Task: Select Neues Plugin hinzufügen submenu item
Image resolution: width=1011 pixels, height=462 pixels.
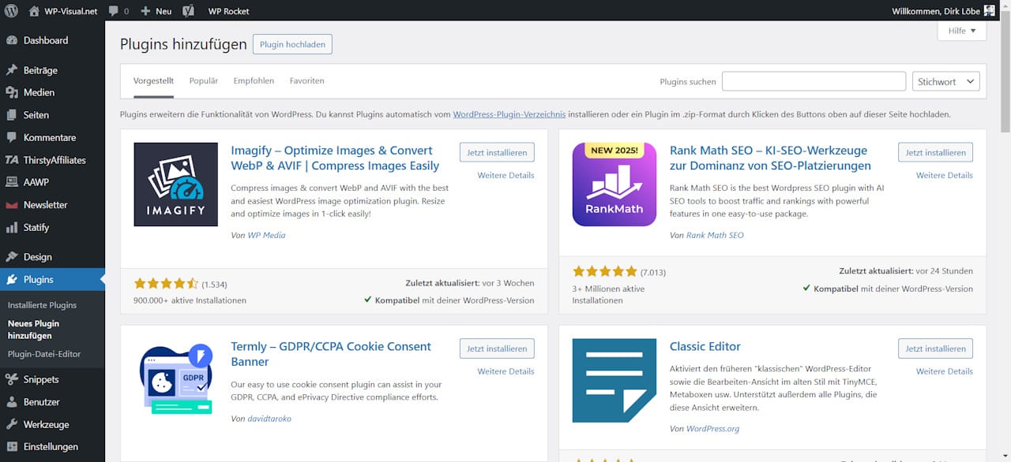Action: [33, 330]
